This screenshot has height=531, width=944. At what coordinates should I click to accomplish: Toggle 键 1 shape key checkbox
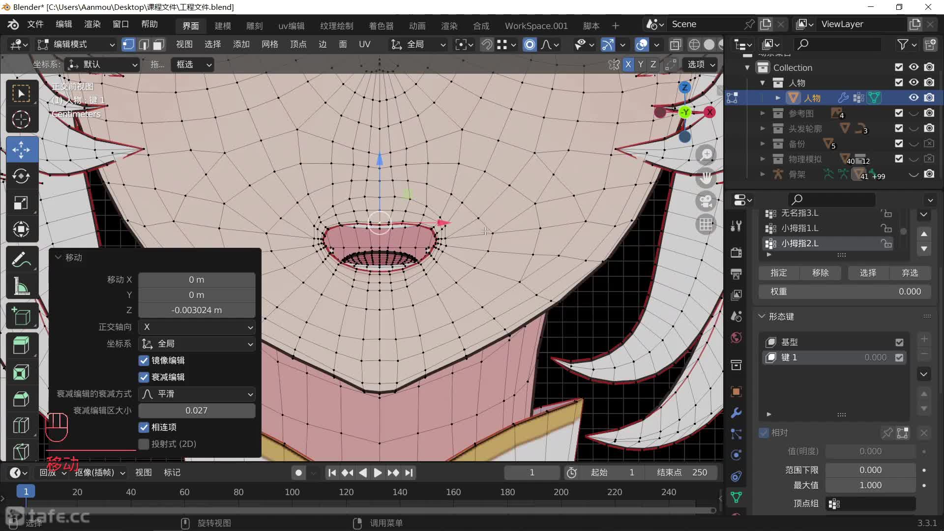click(x=899, y=357)
